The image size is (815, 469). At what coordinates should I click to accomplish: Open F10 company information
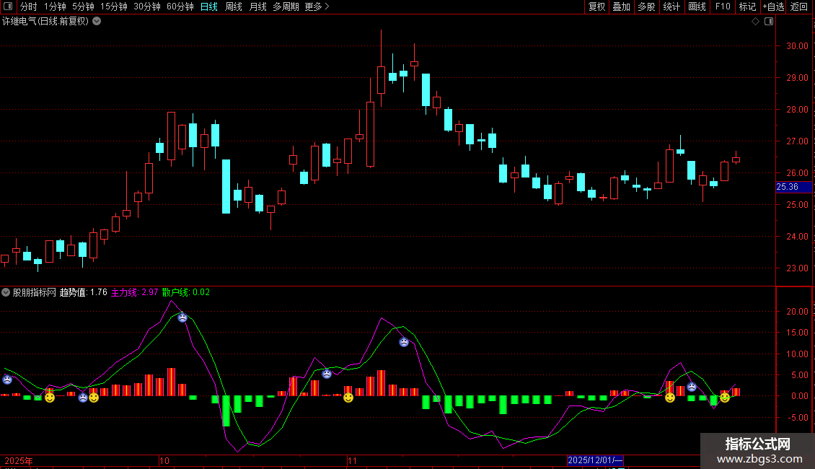click(723, 6)
